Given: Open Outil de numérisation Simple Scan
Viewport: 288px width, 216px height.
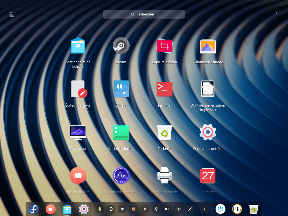Looking at the screenshot, I should click(208, 89).
